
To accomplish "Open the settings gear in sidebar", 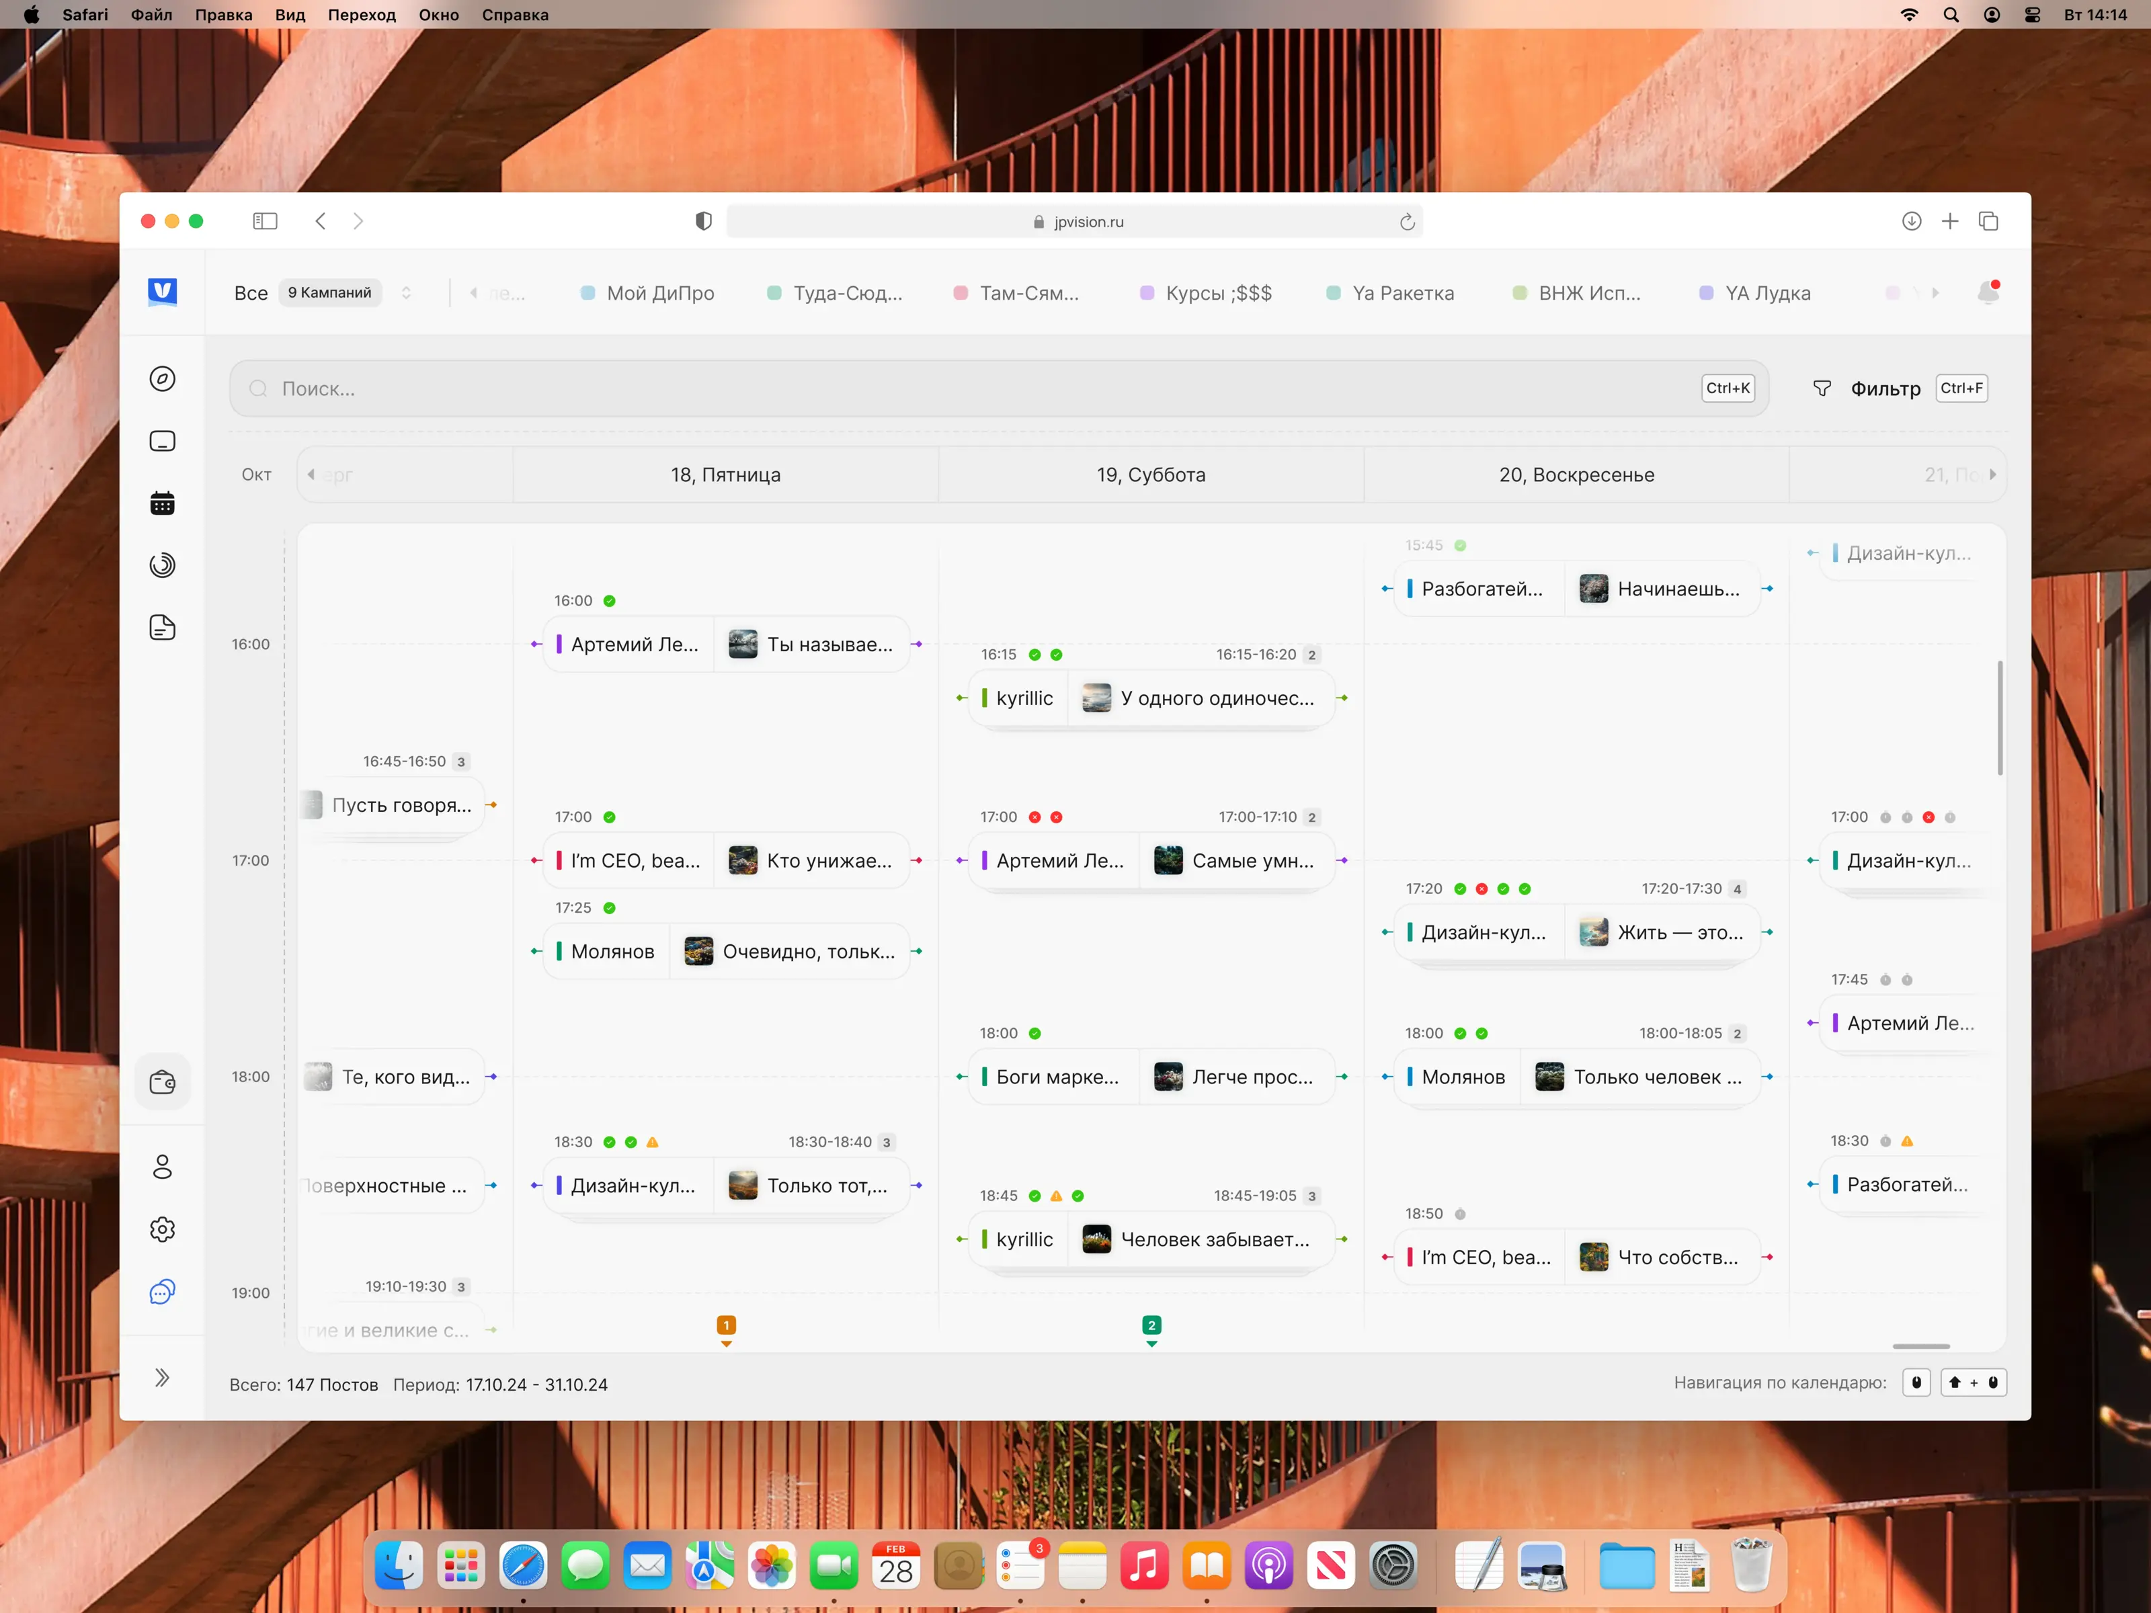I will 163,1229.
